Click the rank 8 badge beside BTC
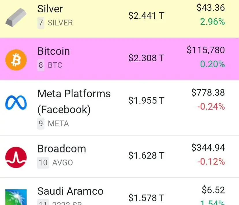The image size is (239, 205). point(41,65)
